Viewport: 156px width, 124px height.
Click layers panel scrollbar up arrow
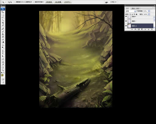(x=154, y=17)
